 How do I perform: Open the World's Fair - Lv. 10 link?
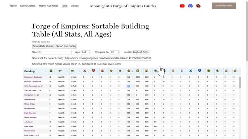coord(31,95)
